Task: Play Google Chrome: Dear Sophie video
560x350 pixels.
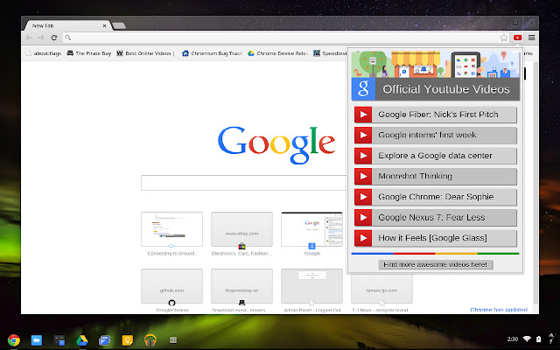Action: point(436,197)
